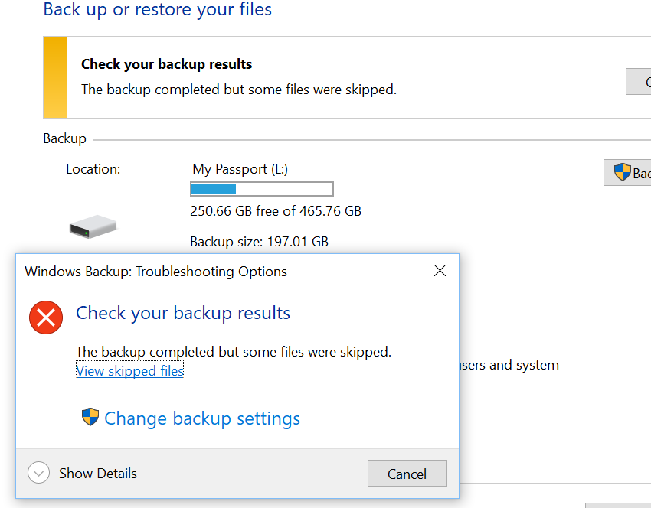Click the disk space usage bar
This screenshot has width=651, height=508.
(x=261, y=188)
